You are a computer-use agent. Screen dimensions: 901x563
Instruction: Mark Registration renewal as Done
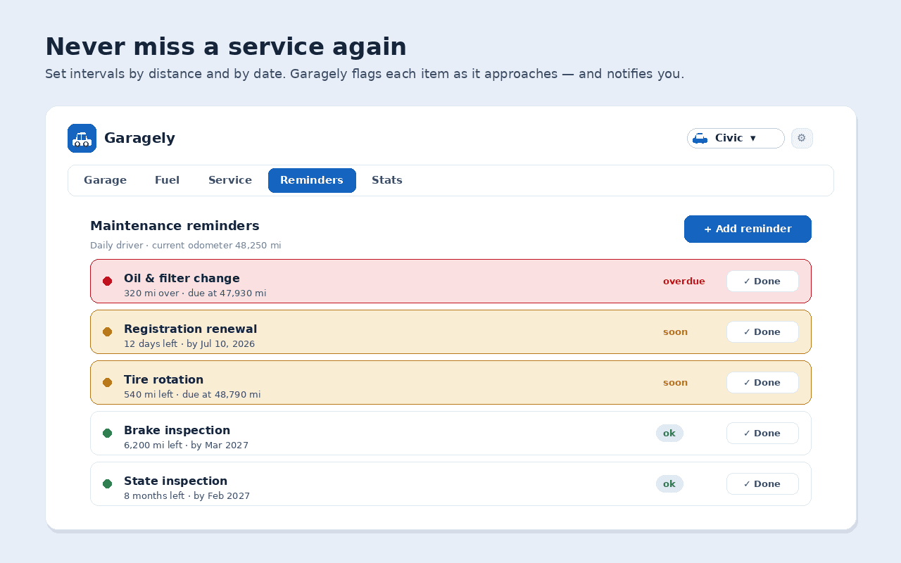tap(762, 331)
